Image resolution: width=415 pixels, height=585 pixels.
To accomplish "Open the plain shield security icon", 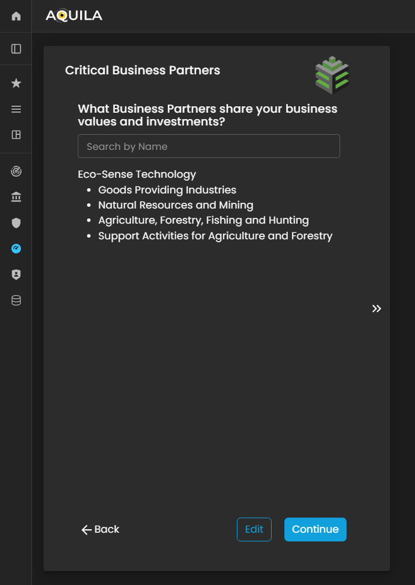I will [16, 223].
